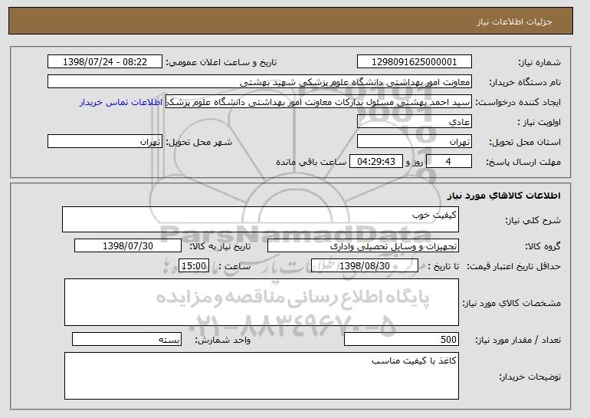Click the label شرح کلی نیاز
This screenshot has height=418, width=590.
tap(533, 220)
